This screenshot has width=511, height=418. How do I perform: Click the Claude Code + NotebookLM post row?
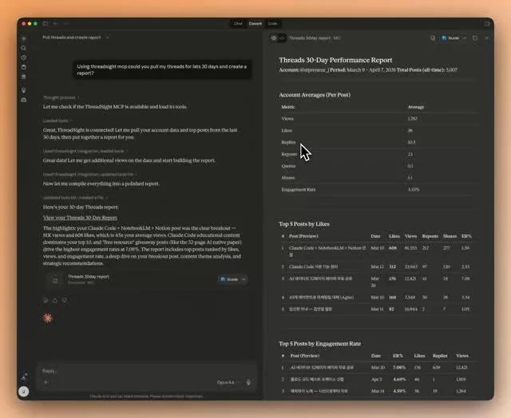point(376,251)
